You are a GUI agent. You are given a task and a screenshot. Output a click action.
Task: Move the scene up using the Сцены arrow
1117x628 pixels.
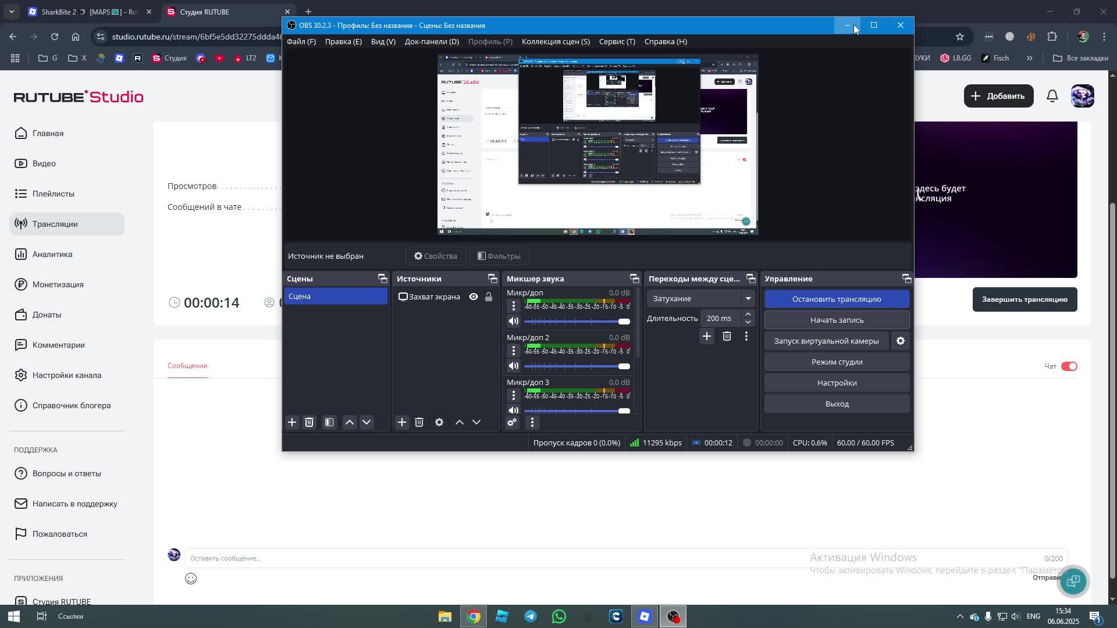(350, 422)
